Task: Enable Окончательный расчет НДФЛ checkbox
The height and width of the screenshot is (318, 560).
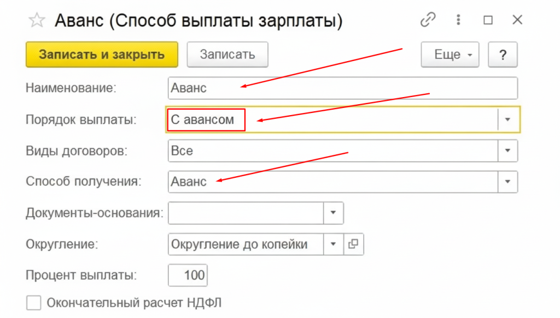Action: pyautogui.click(x=33, y=303)
